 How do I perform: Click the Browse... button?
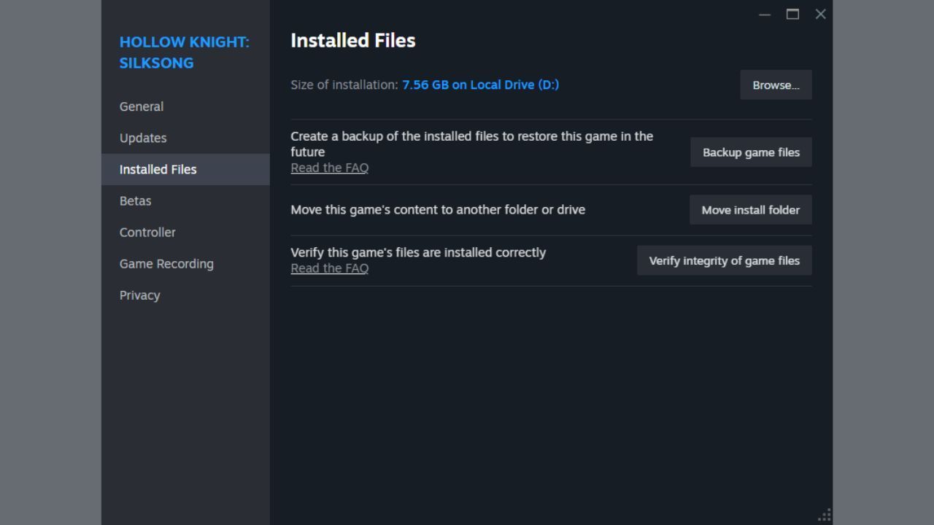click(x=776, y=85)
